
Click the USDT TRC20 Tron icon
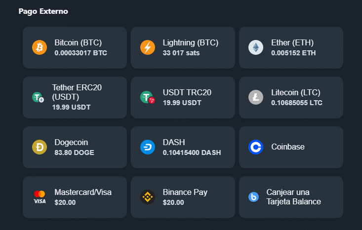pyautogui.click(x=148, y=97)
